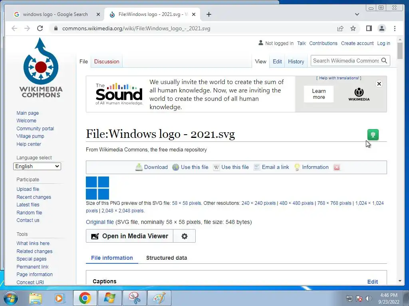Click the Learn more banner button
The width and height of the screenshot is (409, 306).
click(319, 94)
